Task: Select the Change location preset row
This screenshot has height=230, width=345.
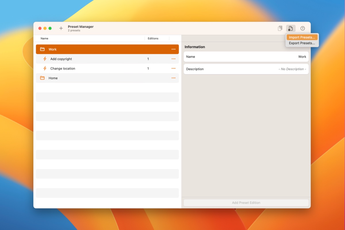Action: tap(107, 68)
